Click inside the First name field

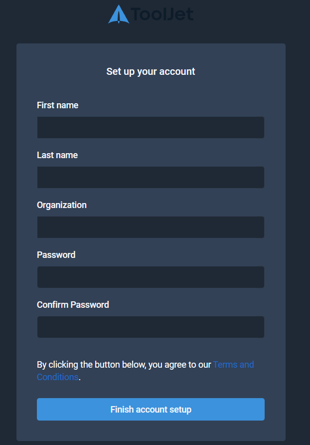(x=151, y=127)
